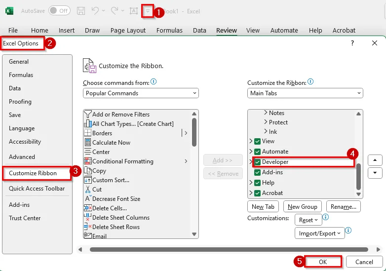Screen dimensions: 386x271
Task: Click the Rename button
Action: coord(343,207)
